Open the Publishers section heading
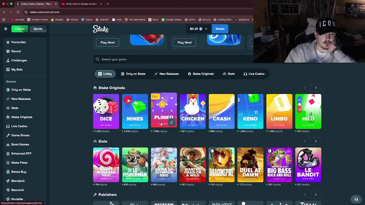Viewport: 365px width, 205px height. pos(108,194)
